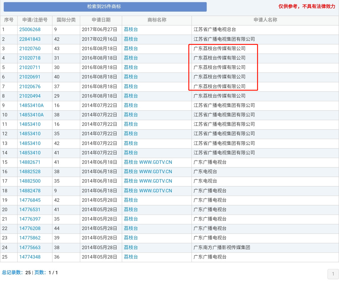This screenshot has height=289, width=339.
Task: Open registration number 21020760
Action: [30, 49]
